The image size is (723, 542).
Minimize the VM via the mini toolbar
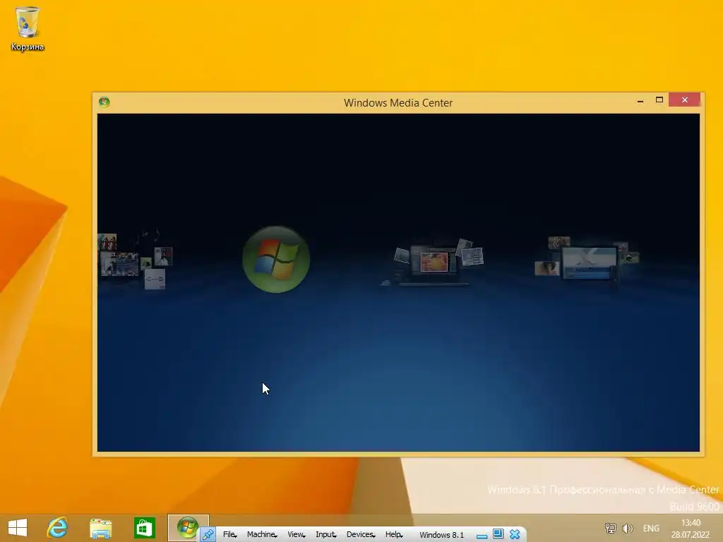pos(482,536)
